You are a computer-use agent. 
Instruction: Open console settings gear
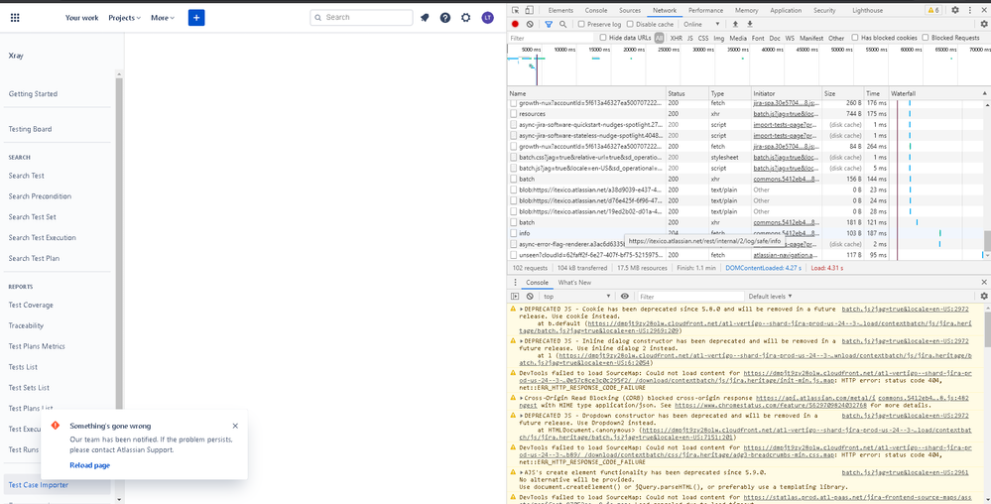pos(983,296)
